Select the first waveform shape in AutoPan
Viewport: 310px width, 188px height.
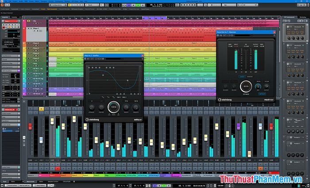click(103, 98)
